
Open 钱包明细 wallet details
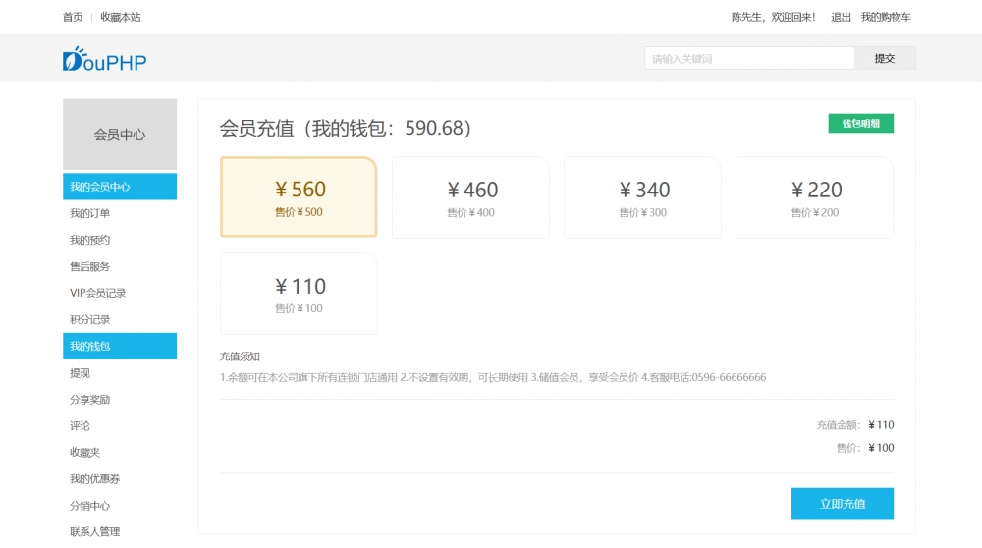[860, 124]
